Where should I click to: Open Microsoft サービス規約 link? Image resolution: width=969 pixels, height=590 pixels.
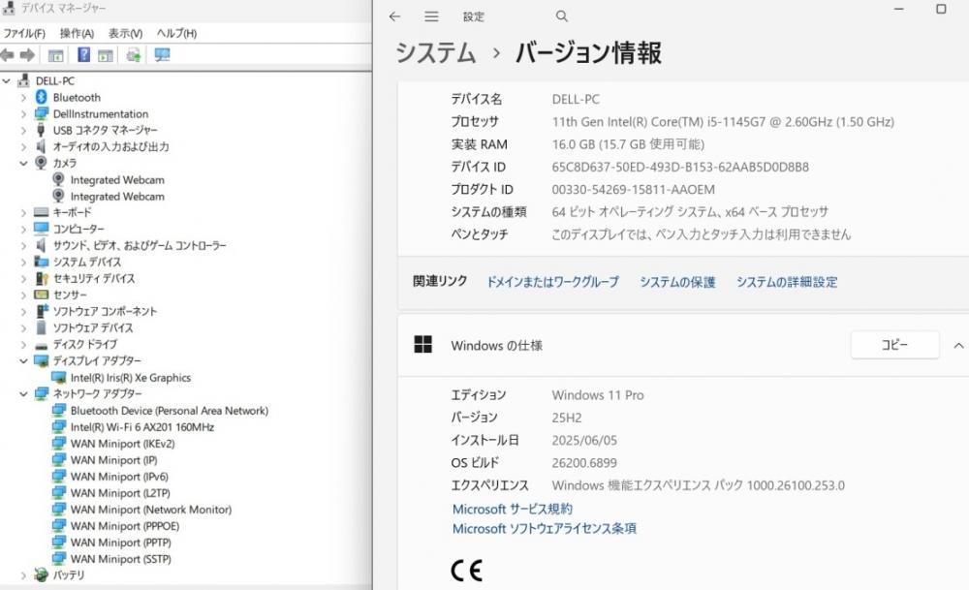pyautogui.click(x=513, y=509)
